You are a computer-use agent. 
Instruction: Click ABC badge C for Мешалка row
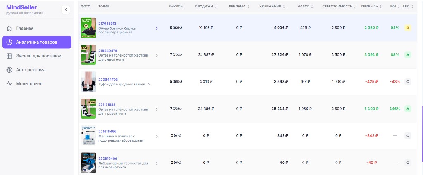408,136
